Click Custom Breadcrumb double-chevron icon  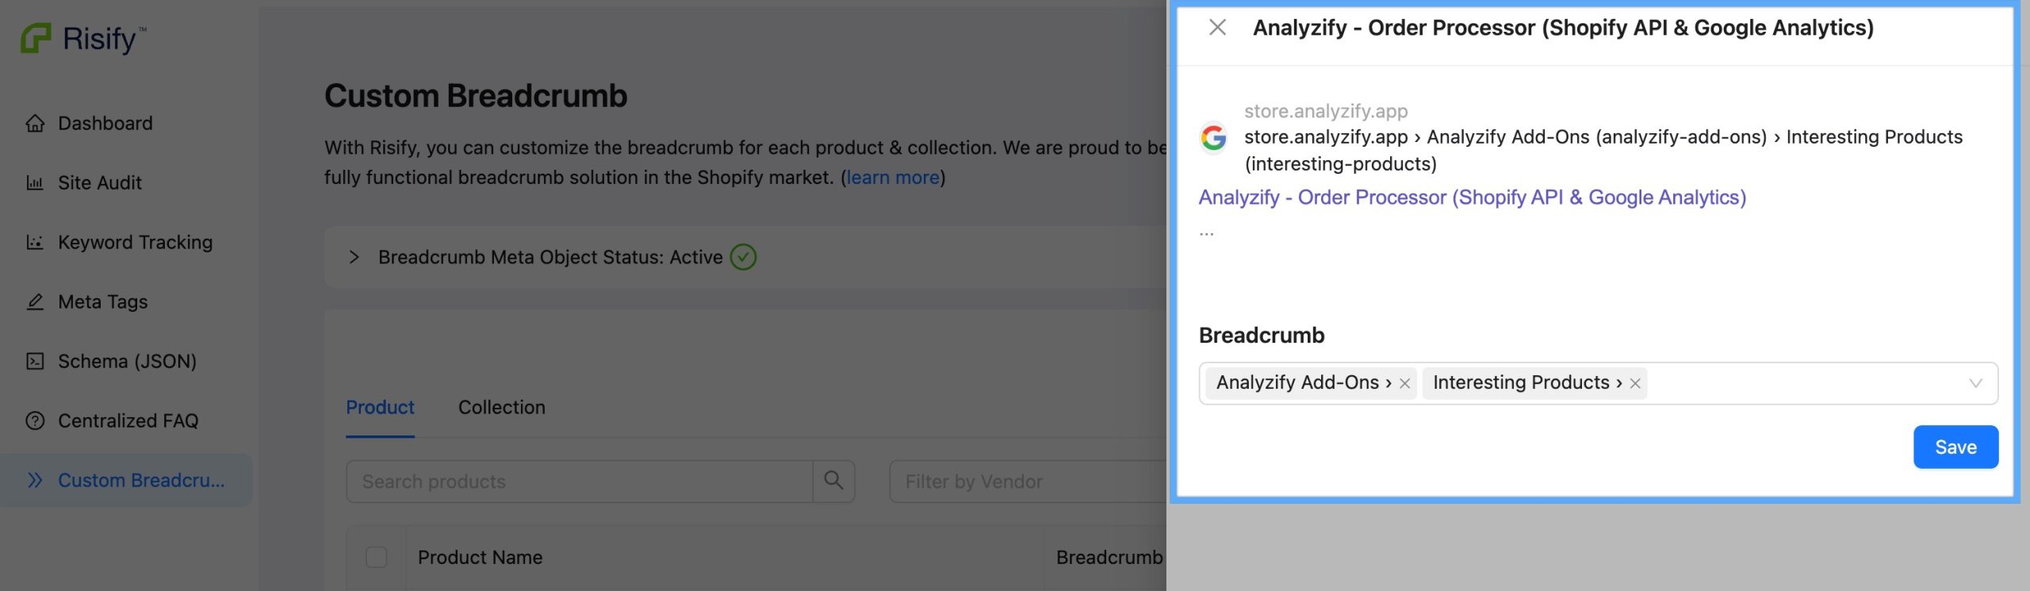click(35, 480)
